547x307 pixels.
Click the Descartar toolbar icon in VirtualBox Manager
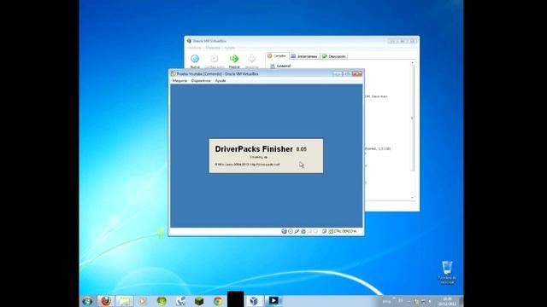252,59
